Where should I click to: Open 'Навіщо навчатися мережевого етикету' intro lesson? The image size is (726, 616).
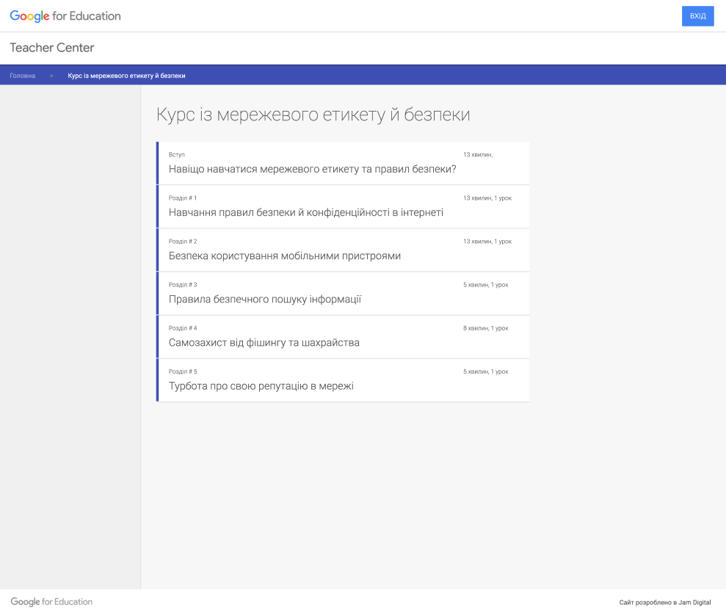pos(312,169)
